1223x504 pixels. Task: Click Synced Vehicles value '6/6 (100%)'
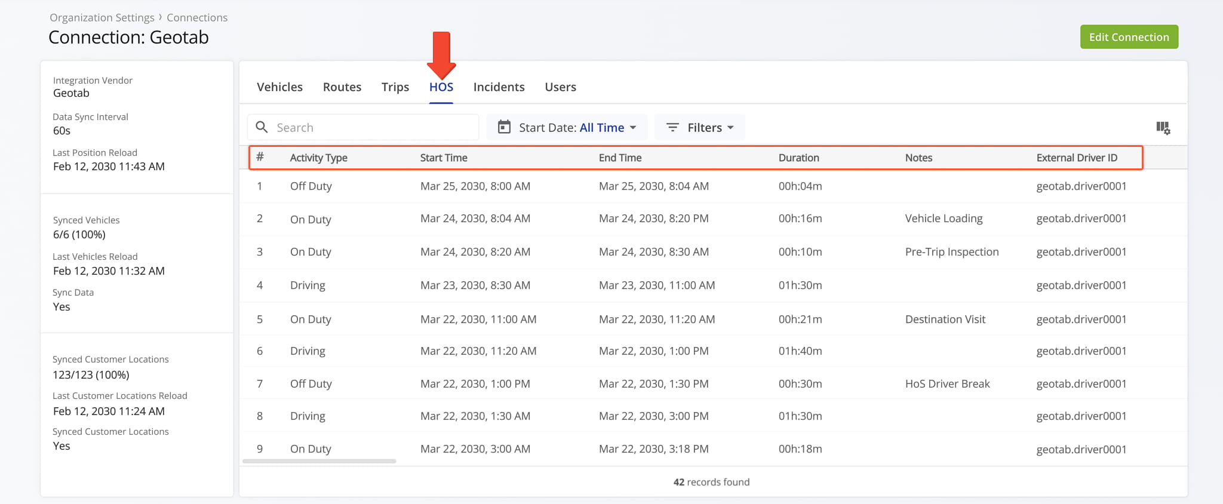click(x=79, y=235)
